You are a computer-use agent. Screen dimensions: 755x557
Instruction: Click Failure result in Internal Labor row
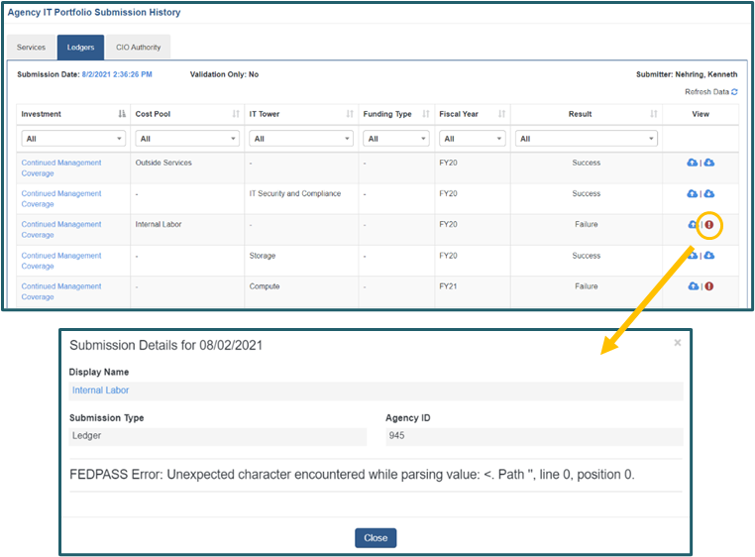[586, 225]
